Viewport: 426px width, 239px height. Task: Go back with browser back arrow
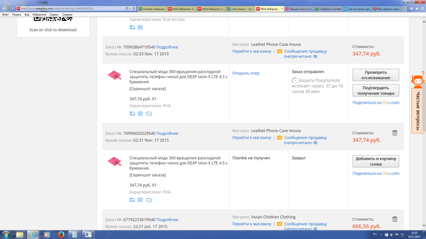[x=5, y=8]
